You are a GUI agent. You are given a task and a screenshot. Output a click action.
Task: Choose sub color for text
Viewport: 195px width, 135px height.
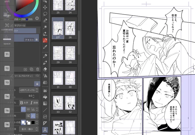tap(28, 123)
